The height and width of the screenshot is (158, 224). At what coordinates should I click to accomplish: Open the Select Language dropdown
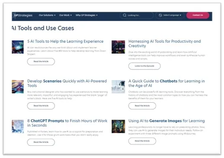pyautogui.click(x=170, y=15)
